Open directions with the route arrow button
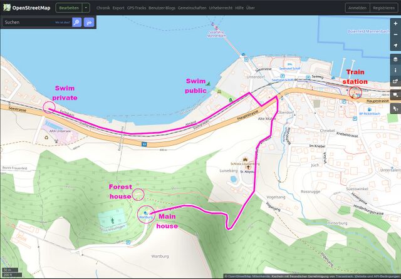Screen dimensions: 401x279 pyautogui.click(x=88, y=22)
